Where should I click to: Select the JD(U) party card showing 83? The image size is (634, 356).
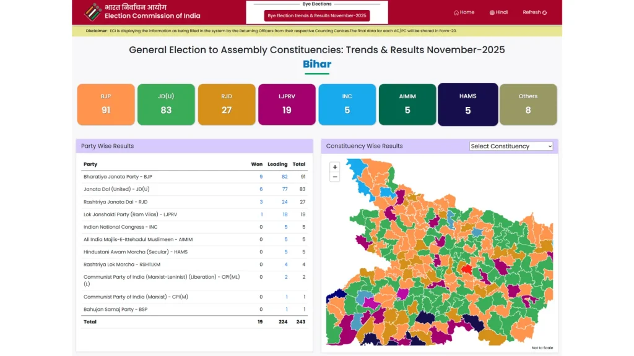pyautogui.click(x=166, y=104)
